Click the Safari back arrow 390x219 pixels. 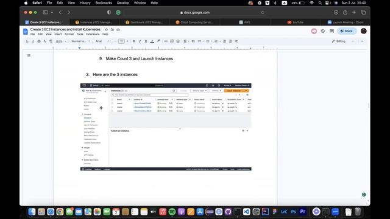(x=60, y=12)
